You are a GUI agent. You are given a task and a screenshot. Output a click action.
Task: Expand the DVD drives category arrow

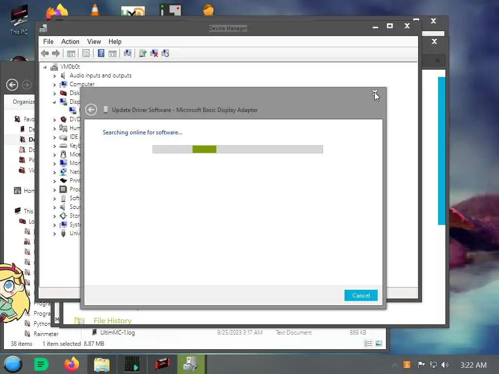55,120
